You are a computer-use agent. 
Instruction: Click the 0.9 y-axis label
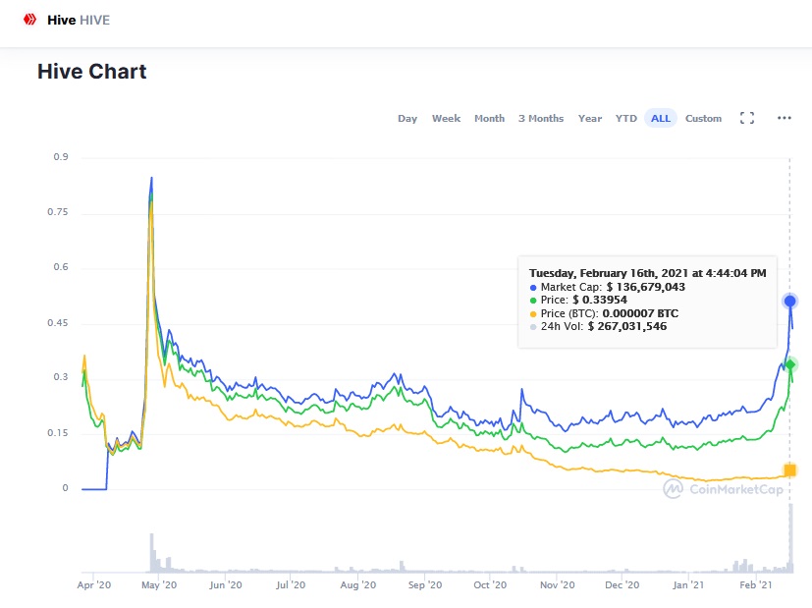click(61, 157)
